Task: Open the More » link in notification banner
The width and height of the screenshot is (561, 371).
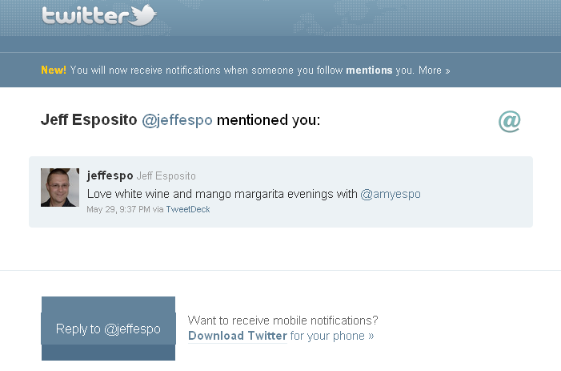Action: click(x=434, y=71)
